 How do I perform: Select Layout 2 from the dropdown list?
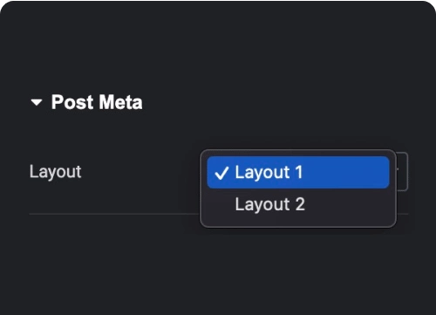(x=298, y=204)
